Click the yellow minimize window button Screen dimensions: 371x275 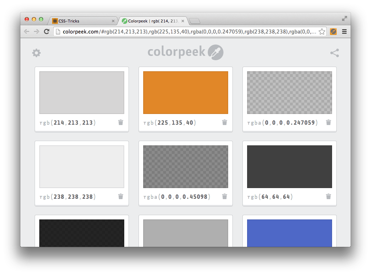(x=34, y=19)
